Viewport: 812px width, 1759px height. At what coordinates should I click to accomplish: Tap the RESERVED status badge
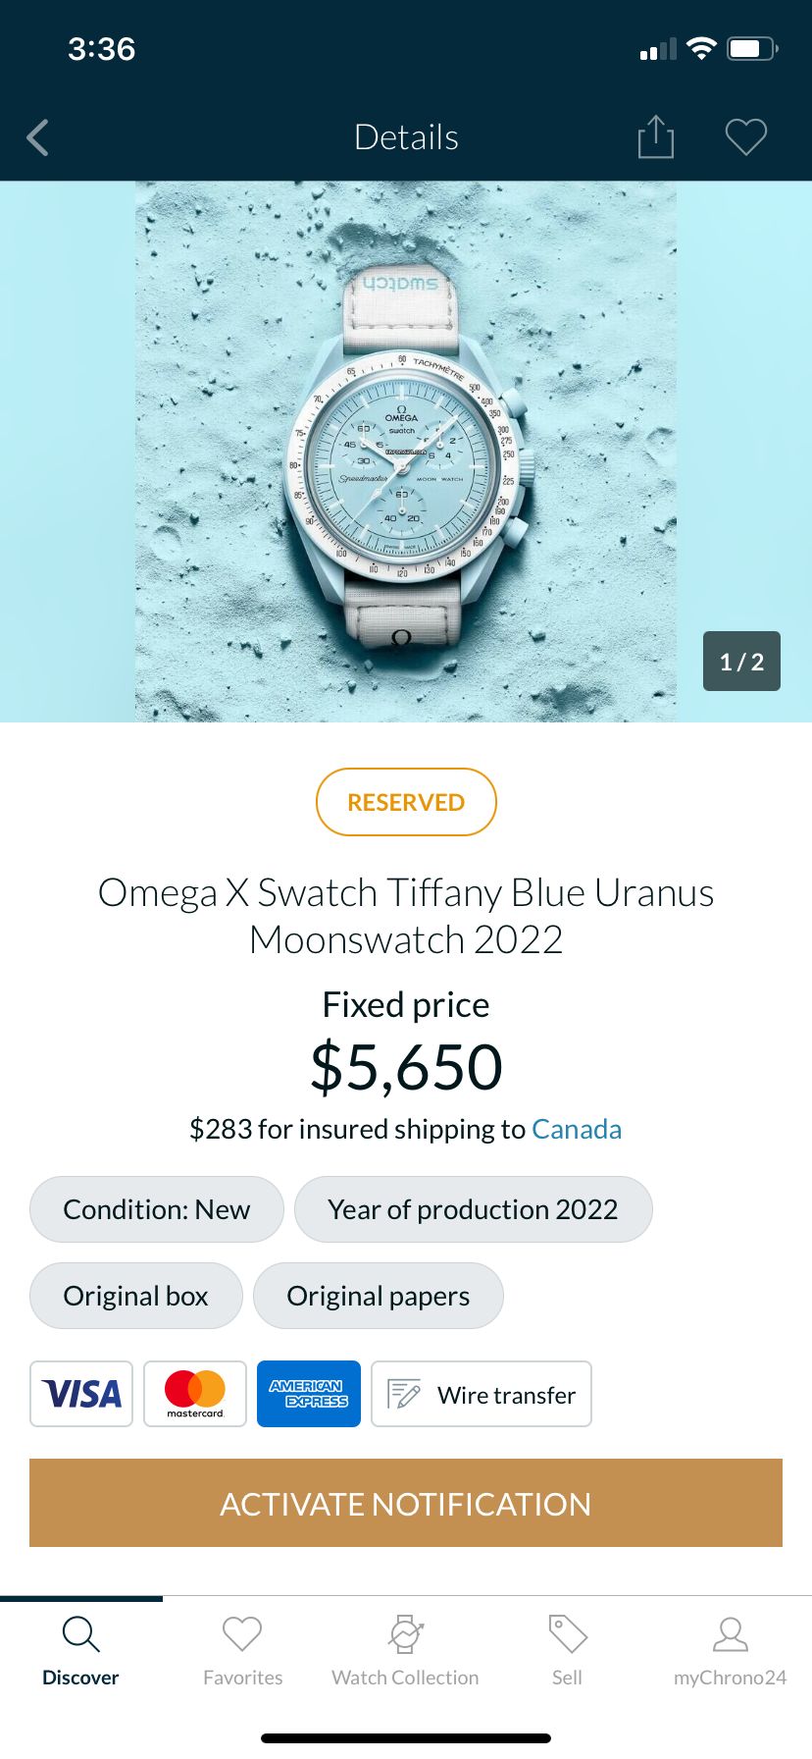click(x=406, y=802)
